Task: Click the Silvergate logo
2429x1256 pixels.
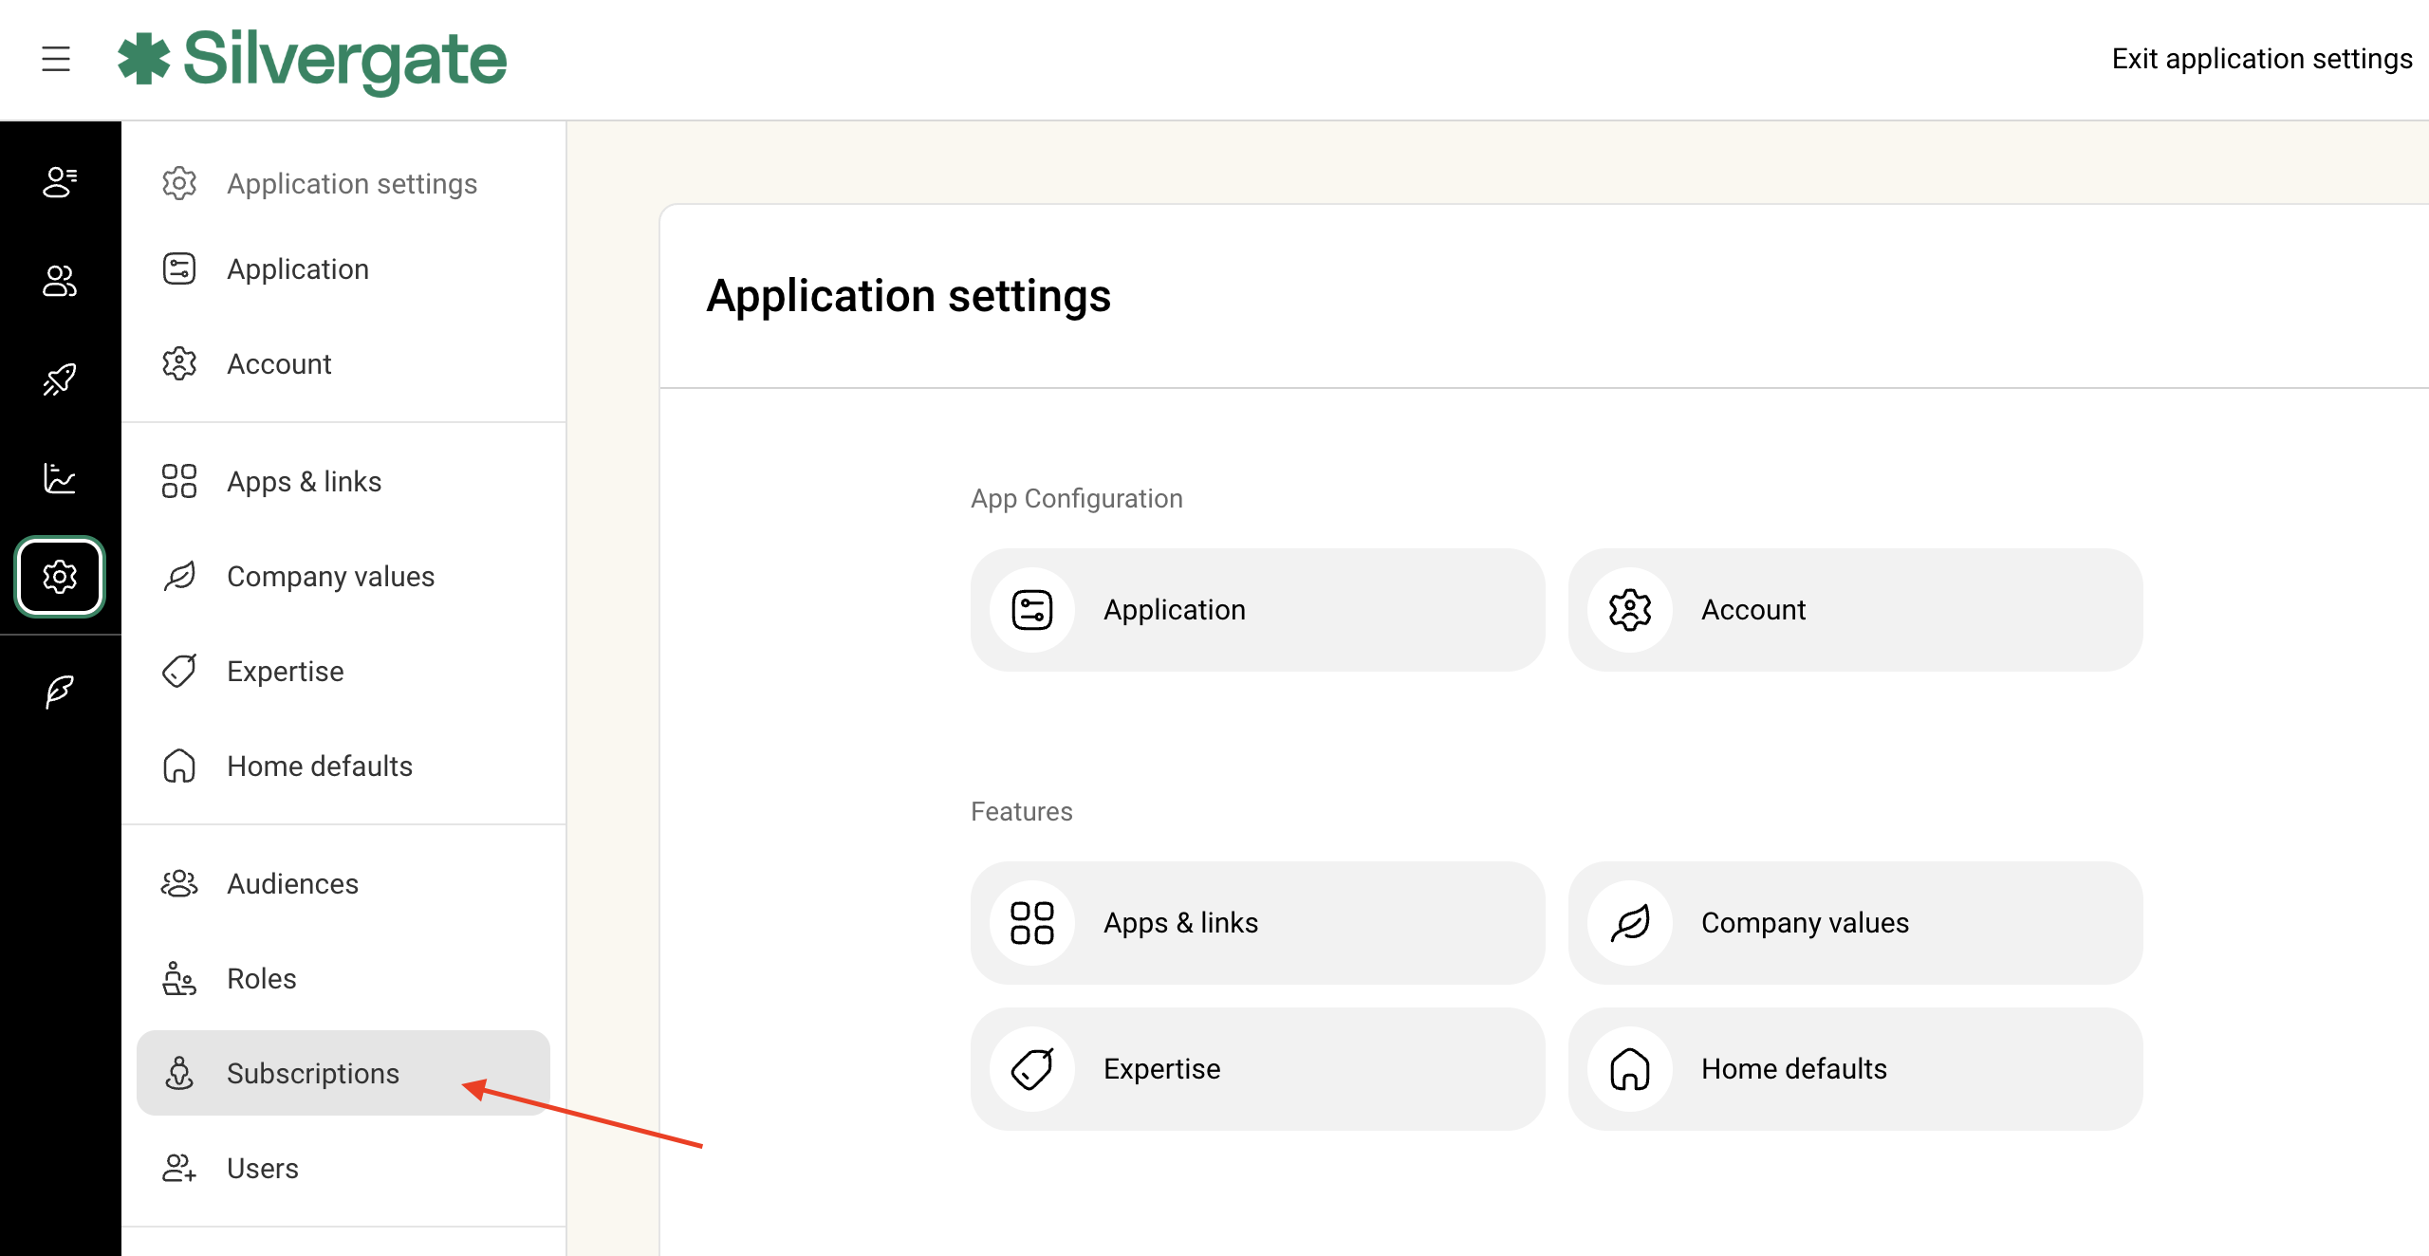Action: click(x=313, y=59)
